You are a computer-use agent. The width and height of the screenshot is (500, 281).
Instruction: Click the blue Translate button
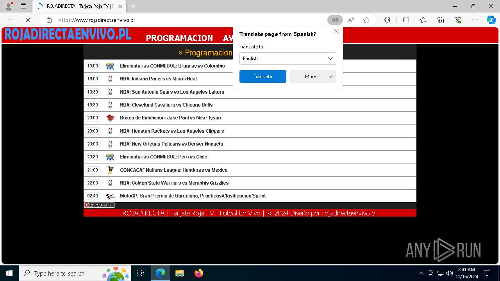pos(263,76)
